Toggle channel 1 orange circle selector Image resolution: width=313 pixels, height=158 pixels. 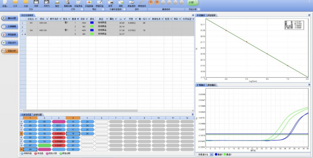click(151, 3)
